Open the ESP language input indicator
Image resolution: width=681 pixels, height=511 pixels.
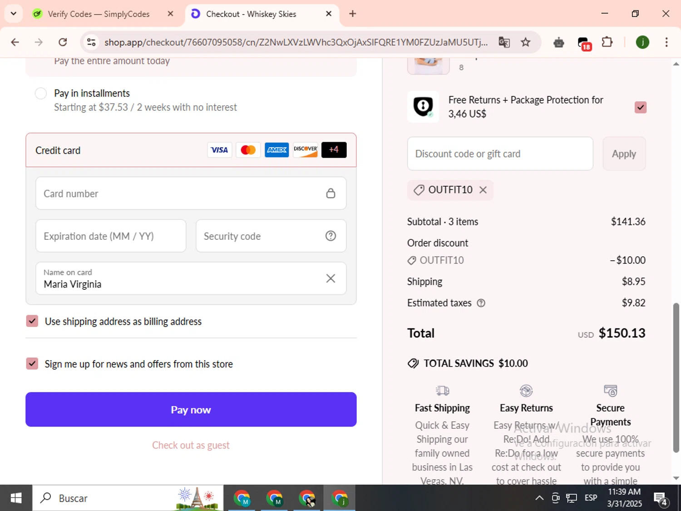click(591, 498)
